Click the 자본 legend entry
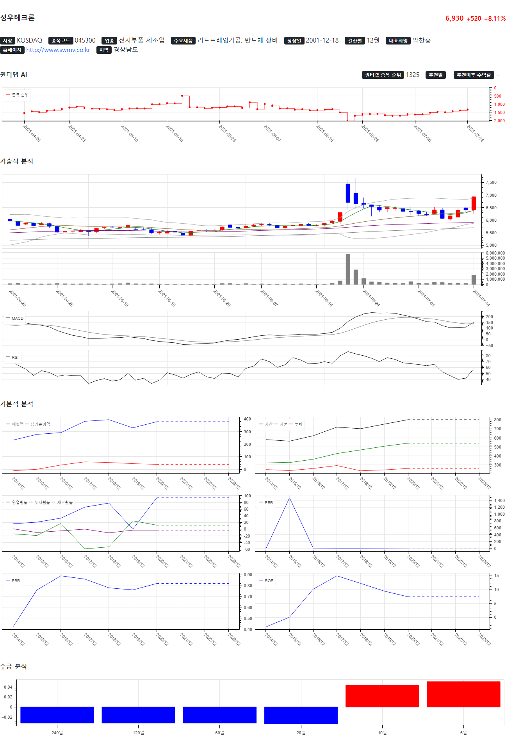Image resolution: width=506 pixels, height=739 pixels. pos(281,424)
